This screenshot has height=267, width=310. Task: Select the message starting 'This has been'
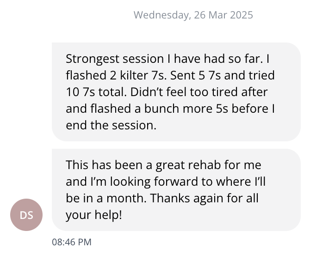click(x=176, y=189)
